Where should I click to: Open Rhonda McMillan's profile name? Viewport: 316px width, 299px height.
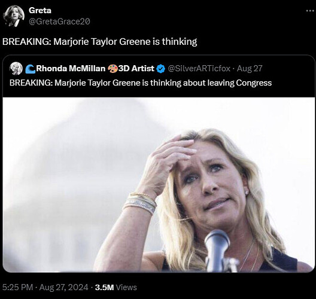(x=71, y=68)
